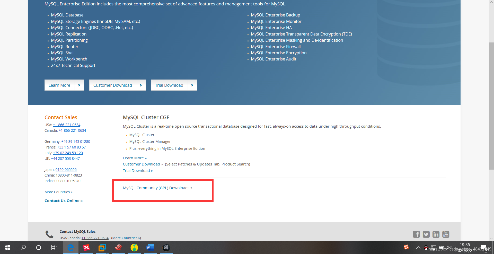The height and width of the screenshot is (254, 494).
Task: Switch to Microsoft Edge in taskbar
Action: (x=70, y=248)
